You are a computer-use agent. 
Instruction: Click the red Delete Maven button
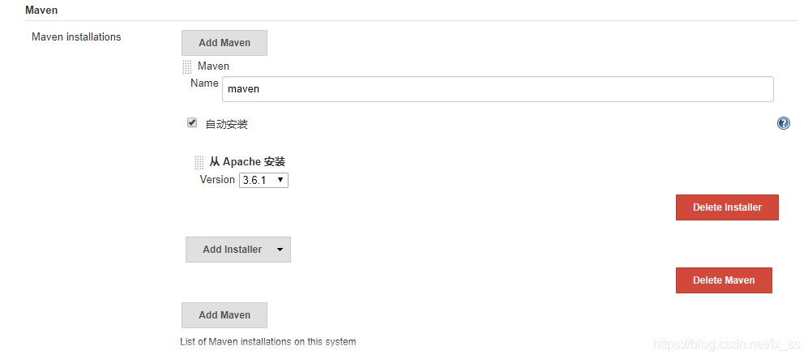click(x=724, y=280)
